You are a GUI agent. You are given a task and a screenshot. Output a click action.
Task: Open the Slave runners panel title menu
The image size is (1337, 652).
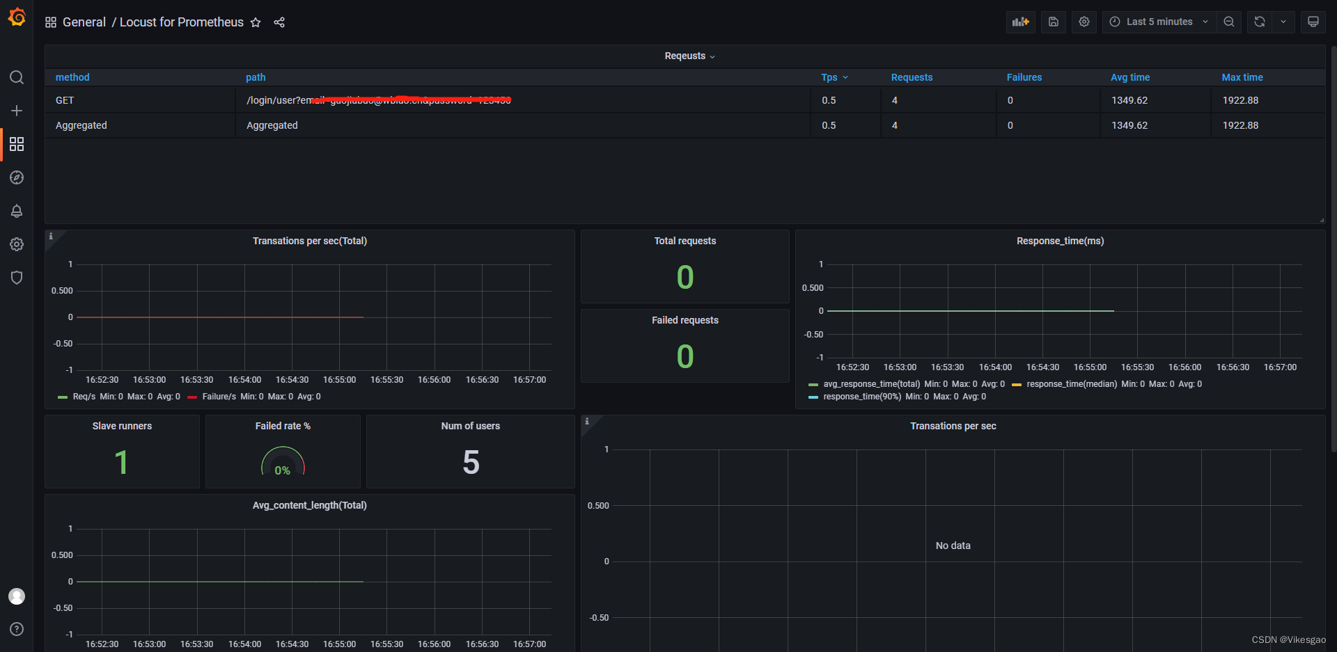(122, 426)
